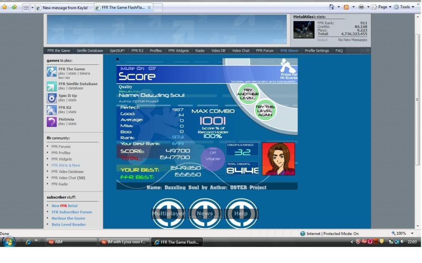Select the Metrivia question mark icon
Screen dimensions: 422x263
coord(52,122)
